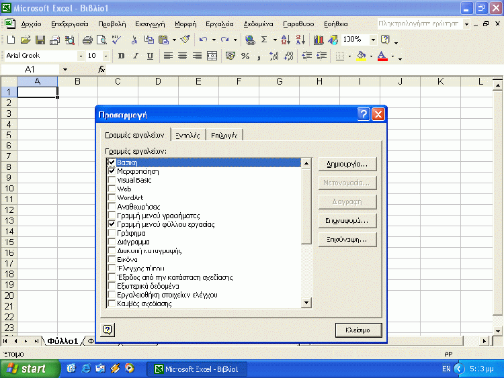Open the zoom percentage dropdown

pos(373,40)
